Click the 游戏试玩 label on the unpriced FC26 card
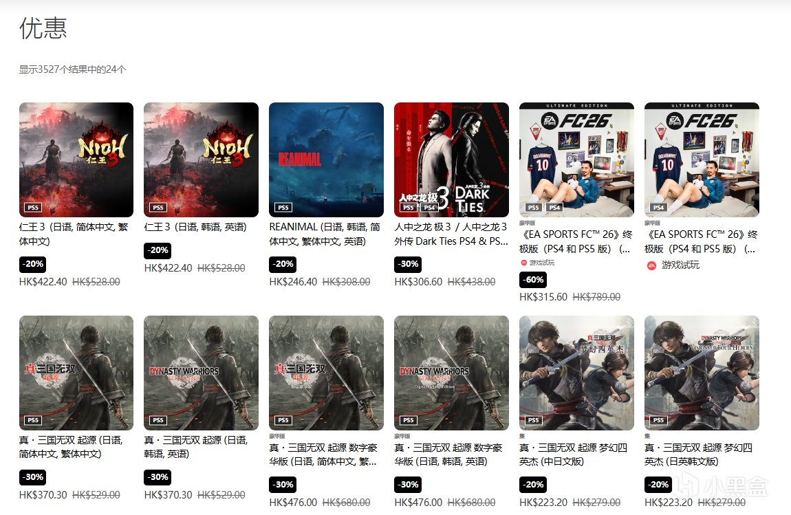This screenshot has height=515, width=791. click(x=680, y=265)
